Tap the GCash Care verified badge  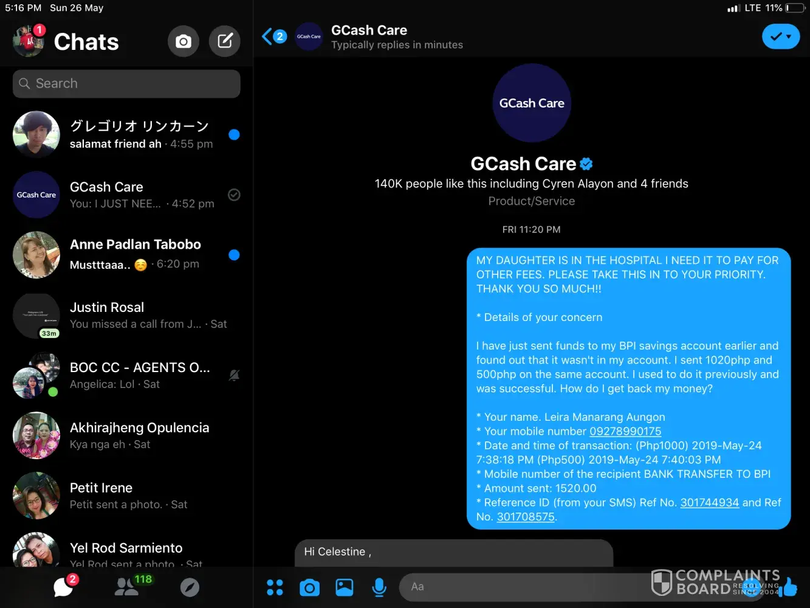[586, 164]
